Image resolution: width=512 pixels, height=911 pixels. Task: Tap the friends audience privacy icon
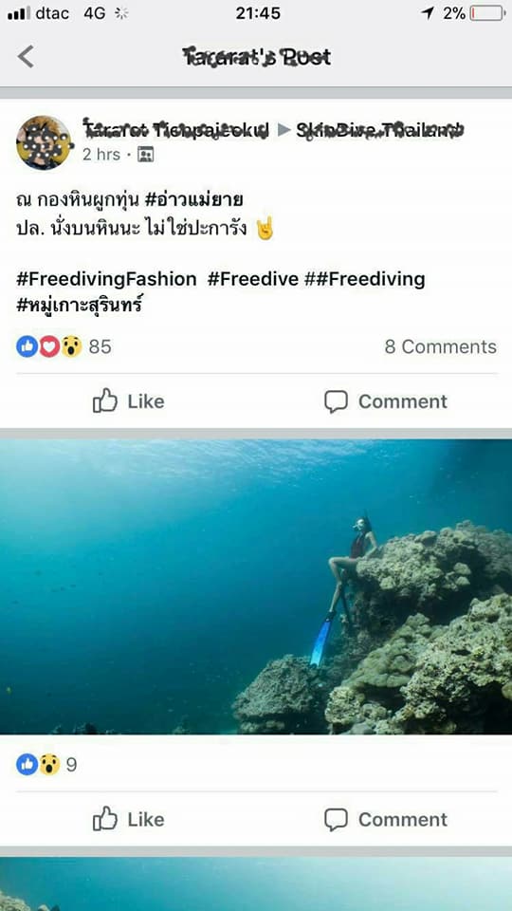[145, 155]
